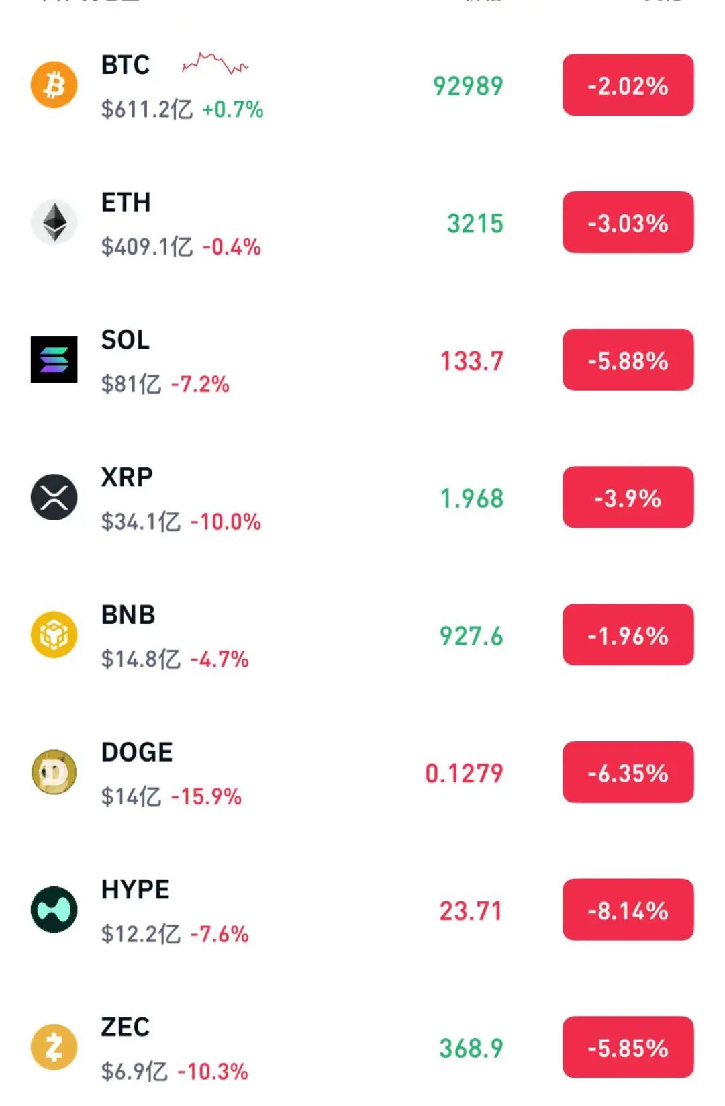Tap the Bitcoin coin icon

point(54,85)
